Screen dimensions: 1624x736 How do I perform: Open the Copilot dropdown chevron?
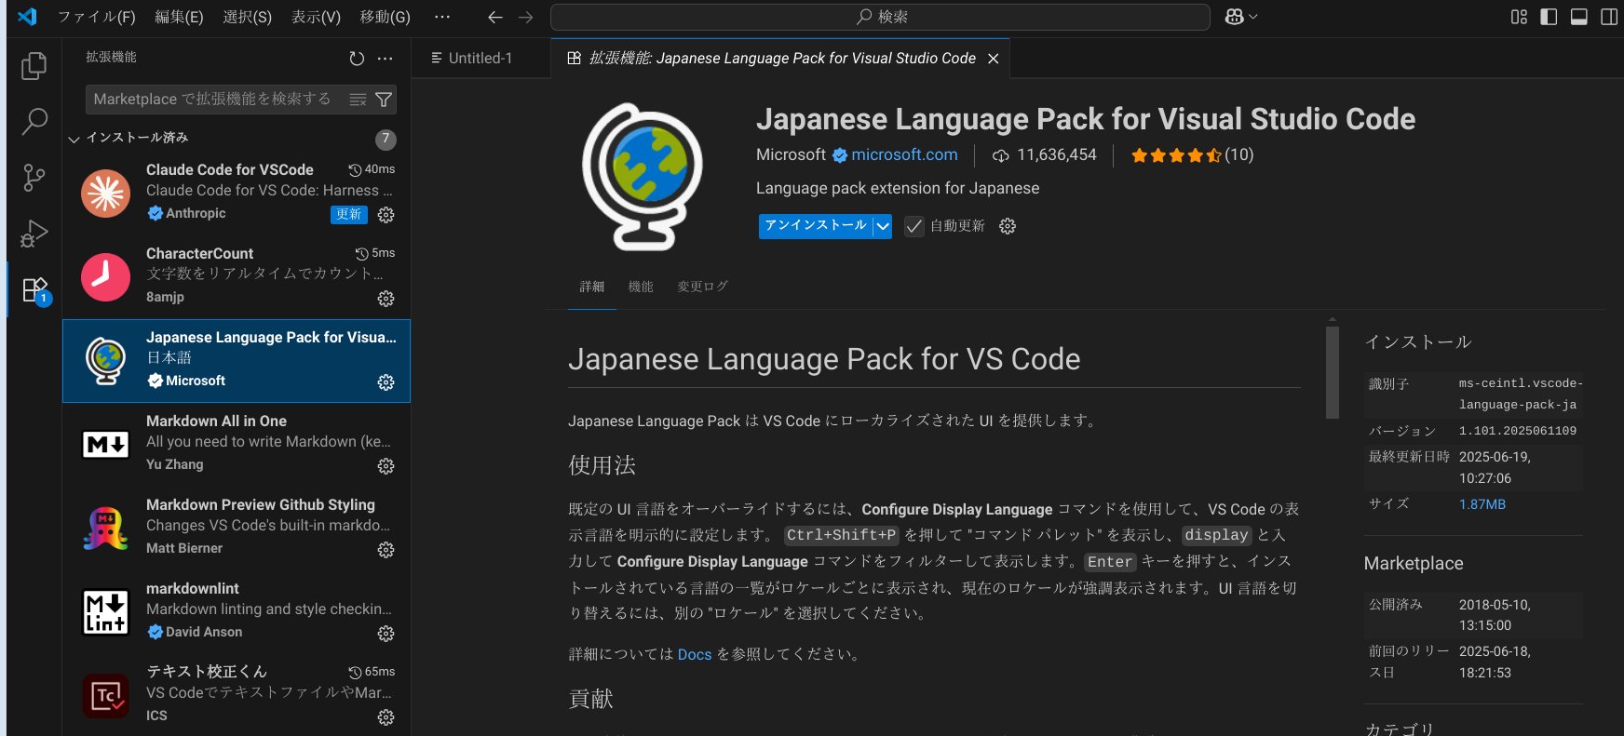(x=1252, y=17)
